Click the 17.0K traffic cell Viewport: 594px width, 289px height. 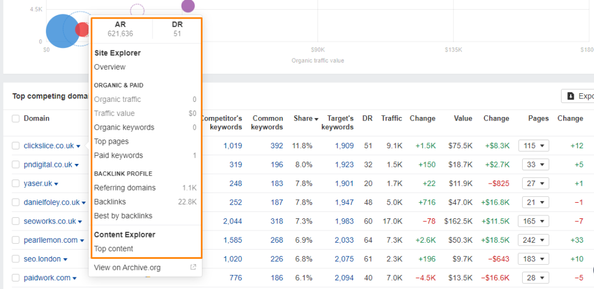pos(392,221)
